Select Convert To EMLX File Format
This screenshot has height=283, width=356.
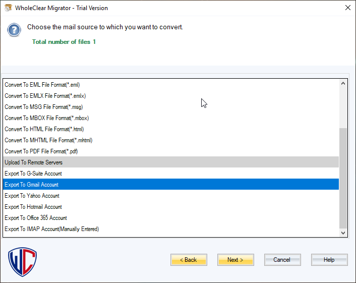(x=44, y=96)
